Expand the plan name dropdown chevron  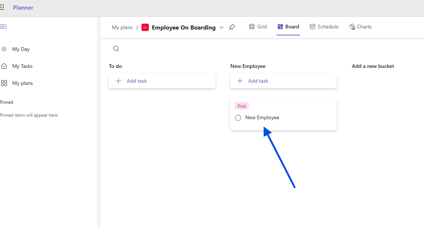pos(221,27)
